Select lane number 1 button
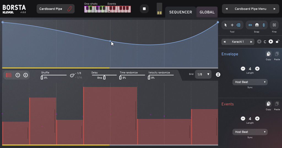 (x=18, y=75)
